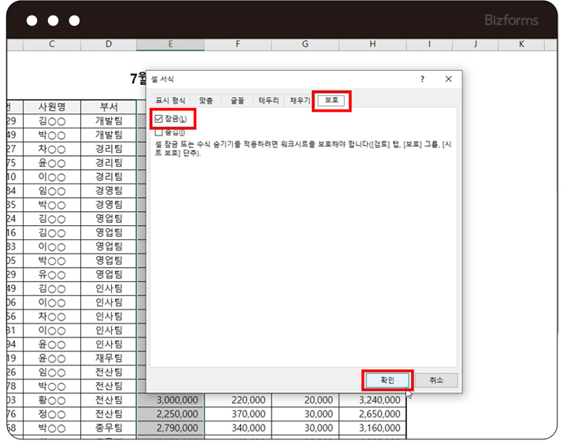Screen dimensions: 563x441
Task: Enable the 숨김 (Hidden) checkbox
Action: 159,132
